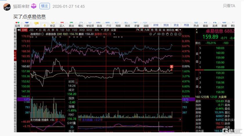Open the 热点 hot topics
This screenshot has height=136, width=244.
click(196, 25)
